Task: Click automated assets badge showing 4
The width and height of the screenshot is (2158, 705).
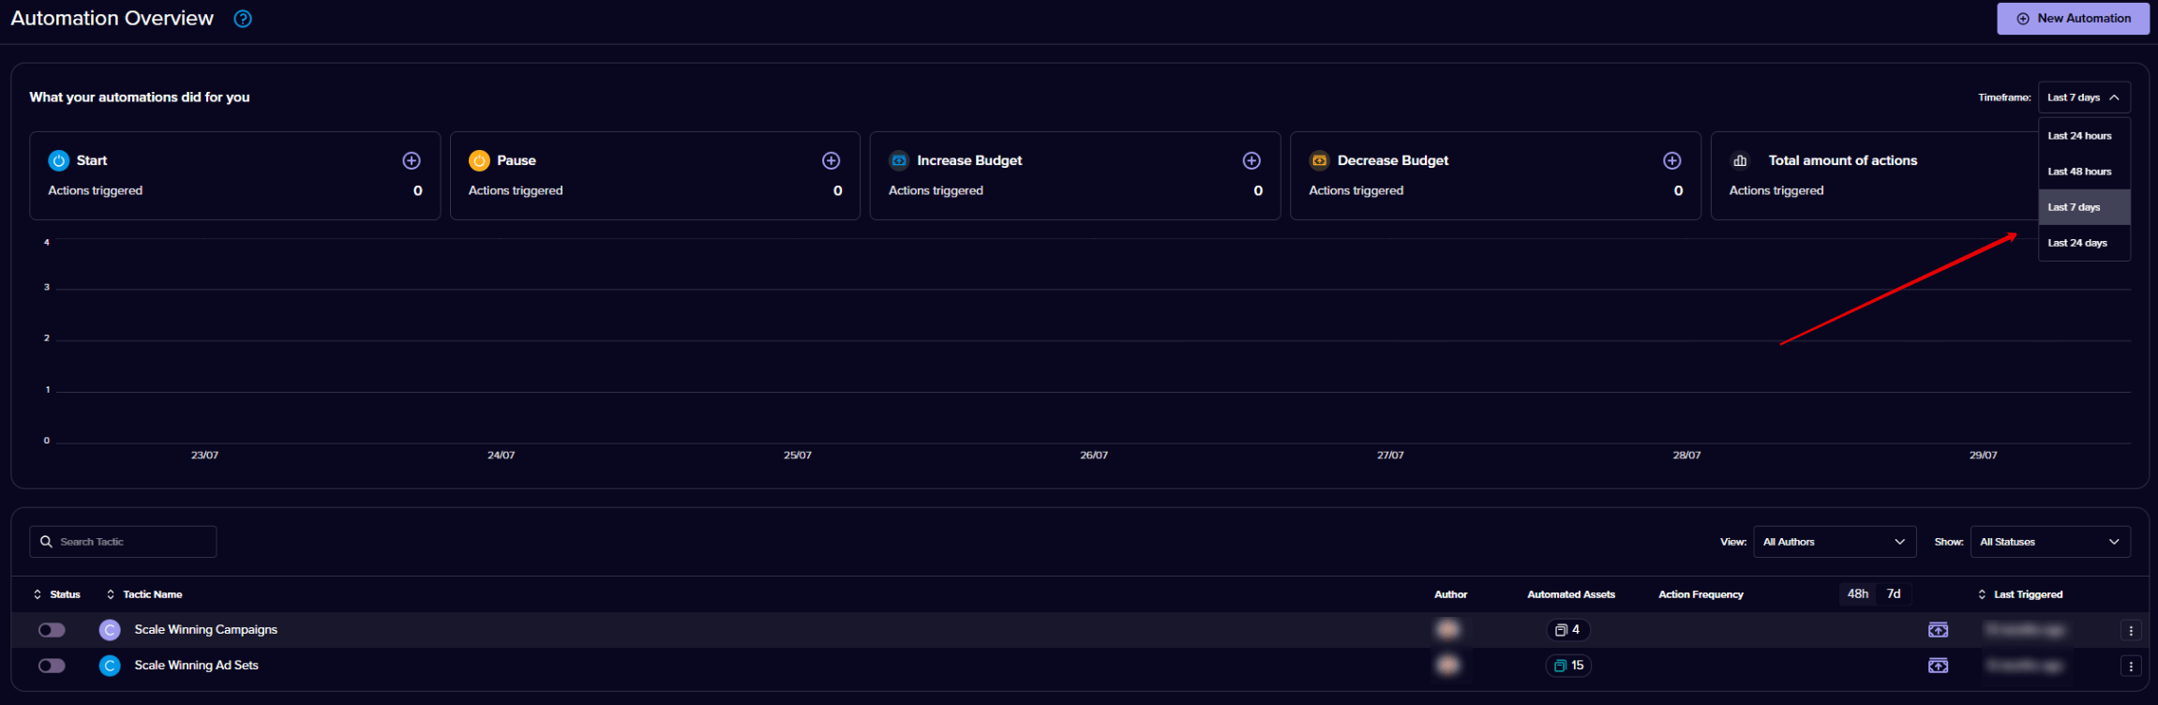Action: (1568, 630)
